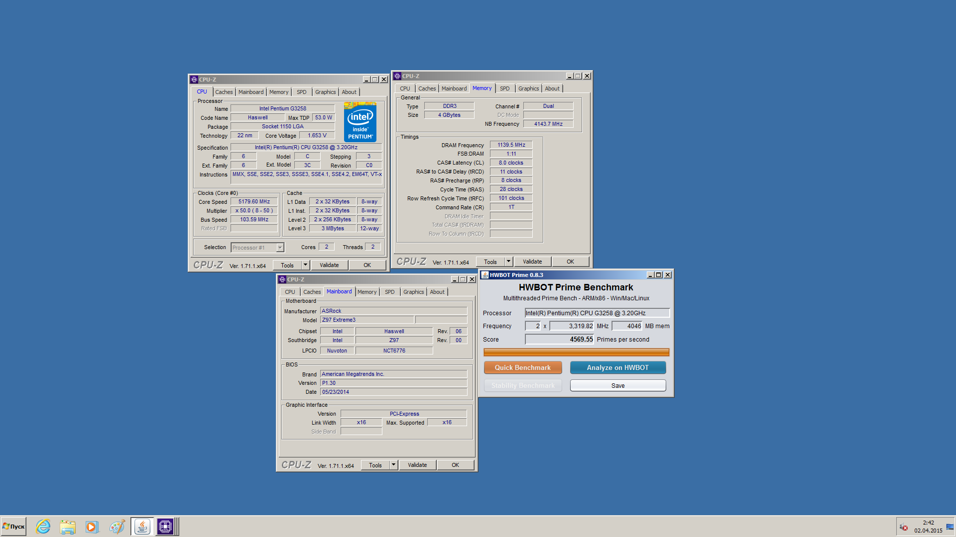Open the About tab in the CPU window
Screen dimensions: 956x537
pos(349,92)
